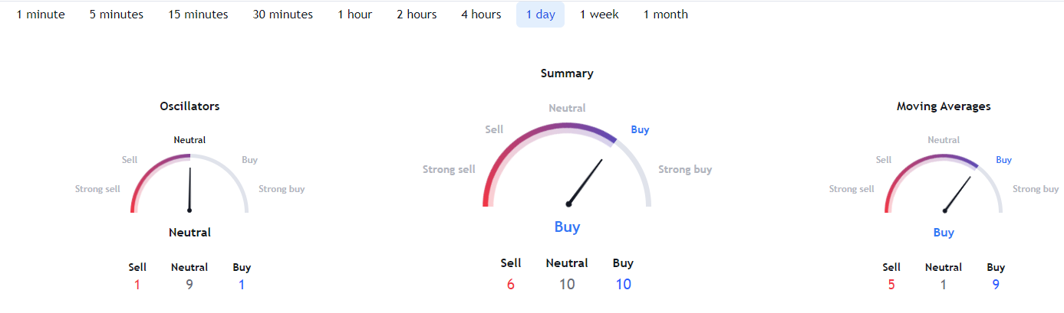
Task: Choose the 15 minutes interval
Action: pyautogui.click(x=198, y=15)
